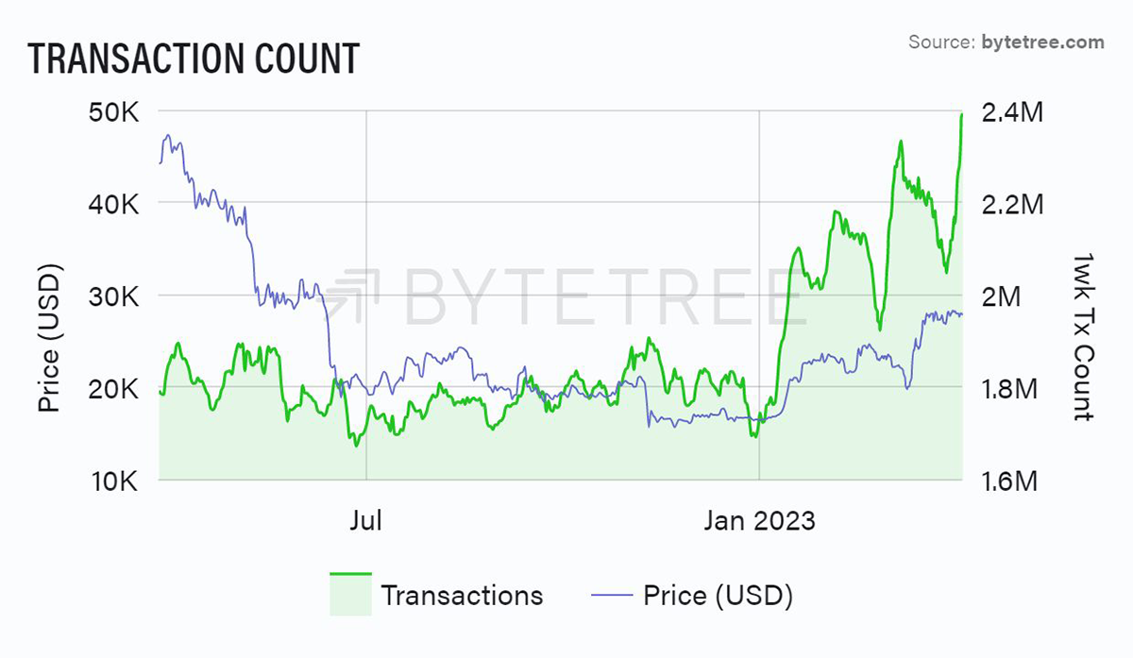
Task: Click the 1.6M transaction axis label
Action: click(1010, 481)
